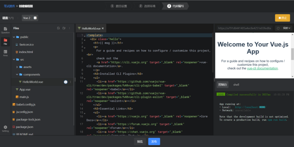Click the preview URL address field
Image resolution: width=294 pixels, height=147 pixels.
244,28
